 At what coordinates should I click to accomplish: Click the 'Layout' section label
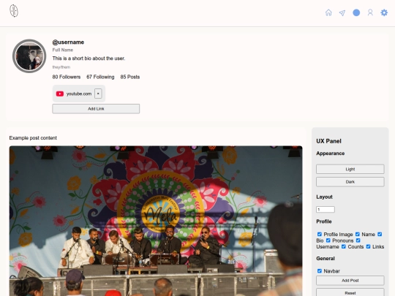[x=325, y=197]
